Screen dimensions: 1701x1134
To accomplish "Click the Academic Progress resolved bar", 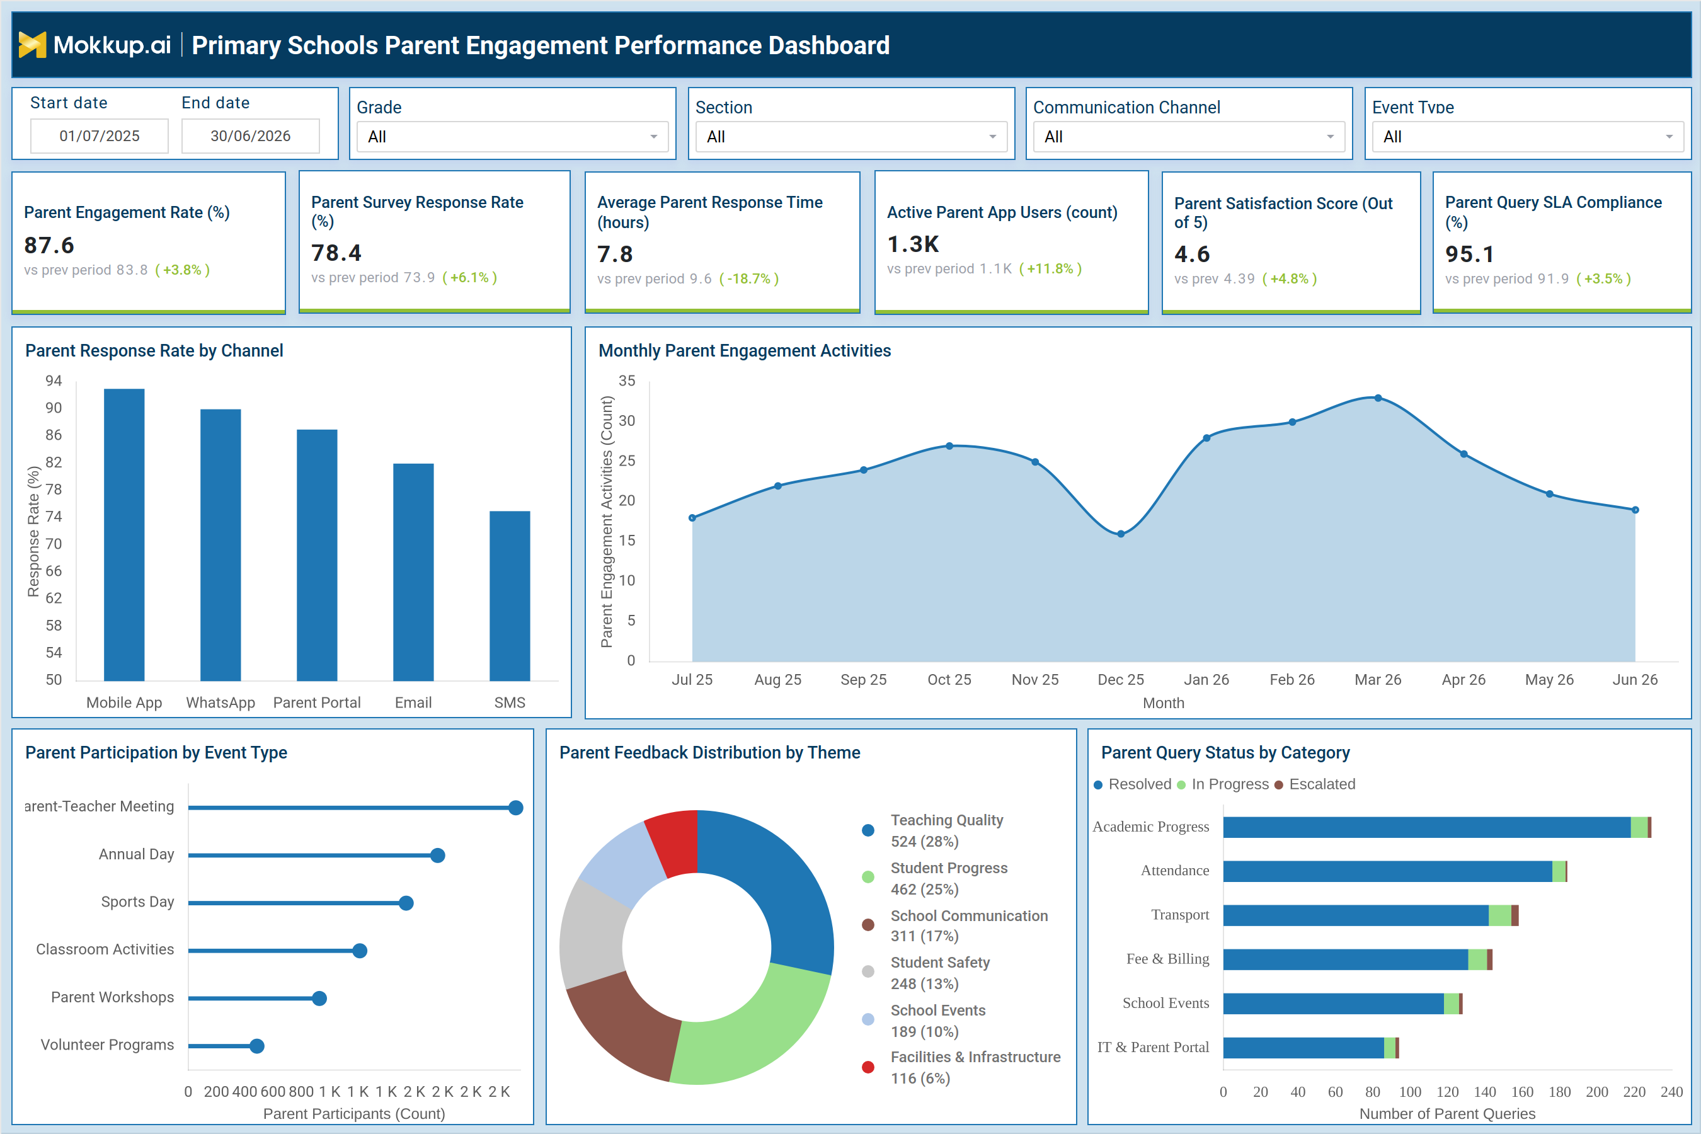I will point(1426,827).
